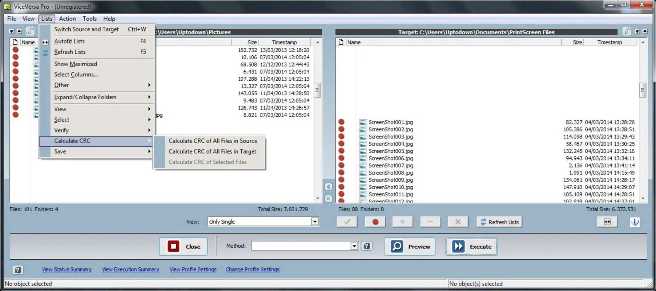Click the small X icon between panels
The width and height of the screenshot is (656, 291).
coord(328,199)
